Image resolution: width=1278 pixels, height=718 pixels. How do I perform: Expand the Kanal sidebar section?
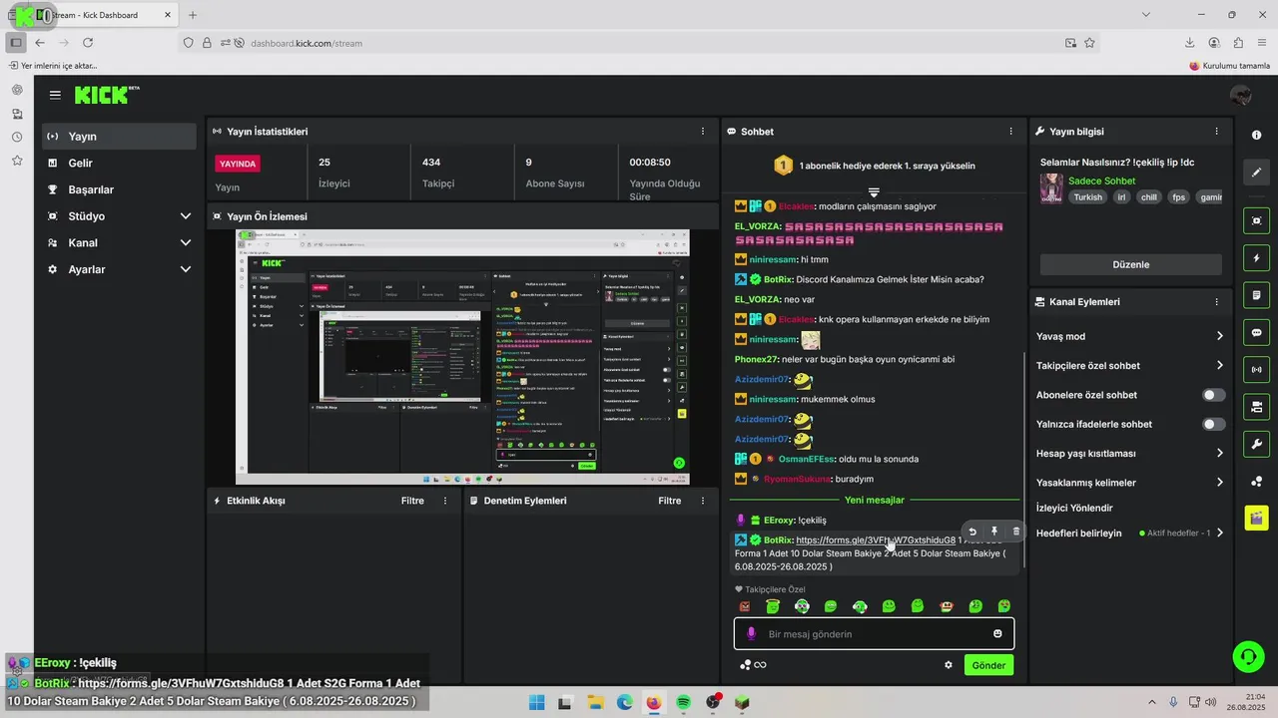pos(185,242)
